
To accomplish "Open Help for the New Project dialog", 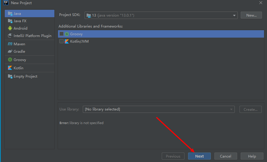I will point(252,156).
